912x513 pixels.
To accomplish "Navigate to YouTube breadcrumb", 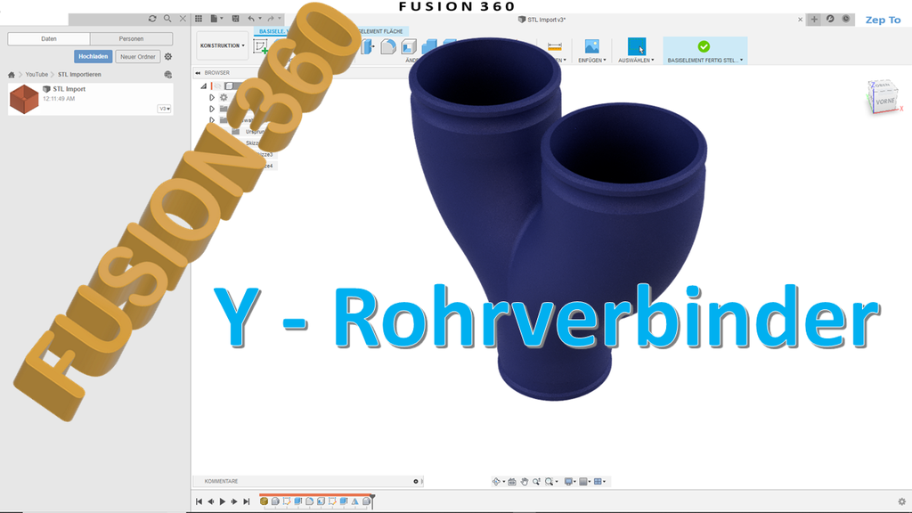I will click(x=37, y=75).
